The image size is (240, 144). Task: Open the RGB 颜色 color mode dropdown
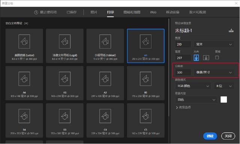(x=193, y=86)
